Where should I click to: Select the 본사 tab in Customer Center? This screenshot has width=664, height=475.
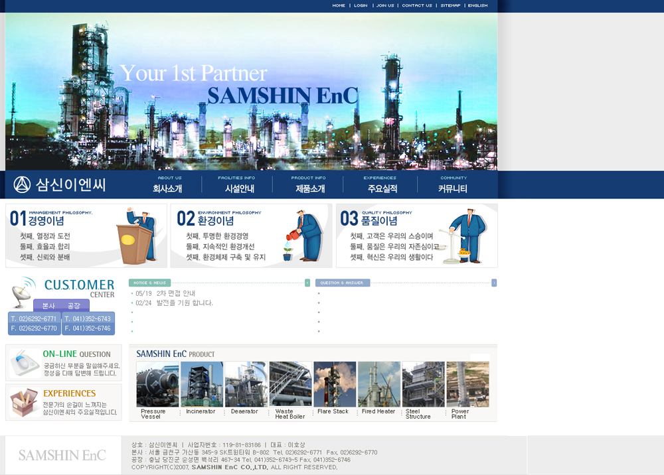tap(48, 306)
